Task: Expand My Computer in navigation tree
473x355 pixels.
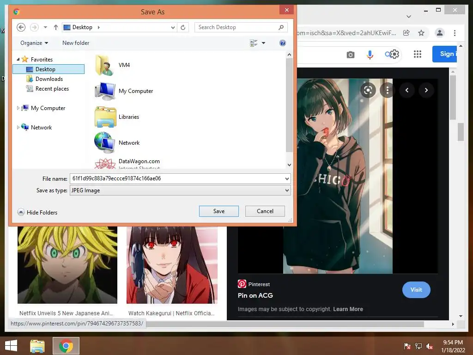Action: [x=18, y=108]
